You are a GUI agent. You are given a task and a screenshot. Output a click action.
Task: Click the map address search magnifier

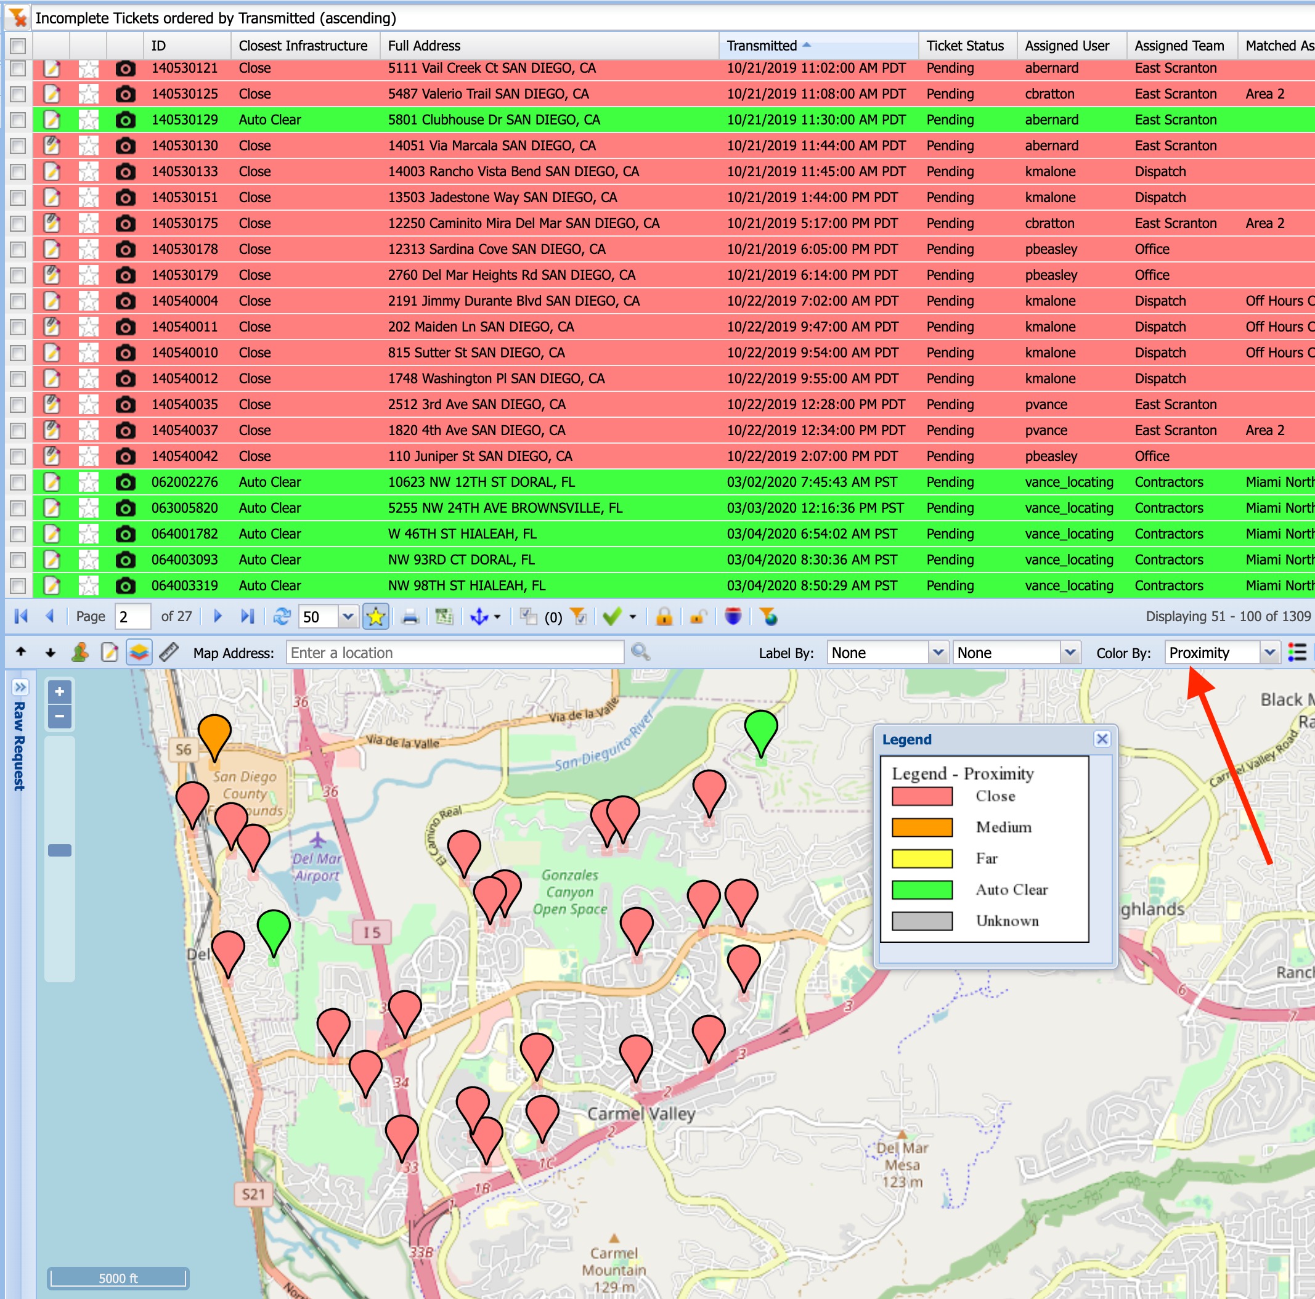(640, 652)
